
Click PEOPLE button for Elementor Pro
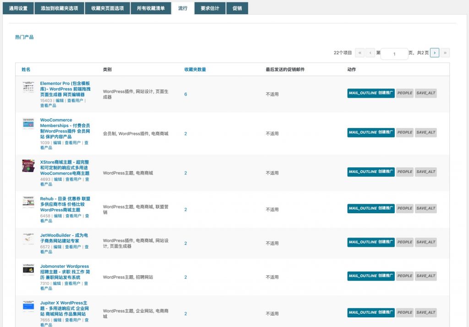click(405, 93)
